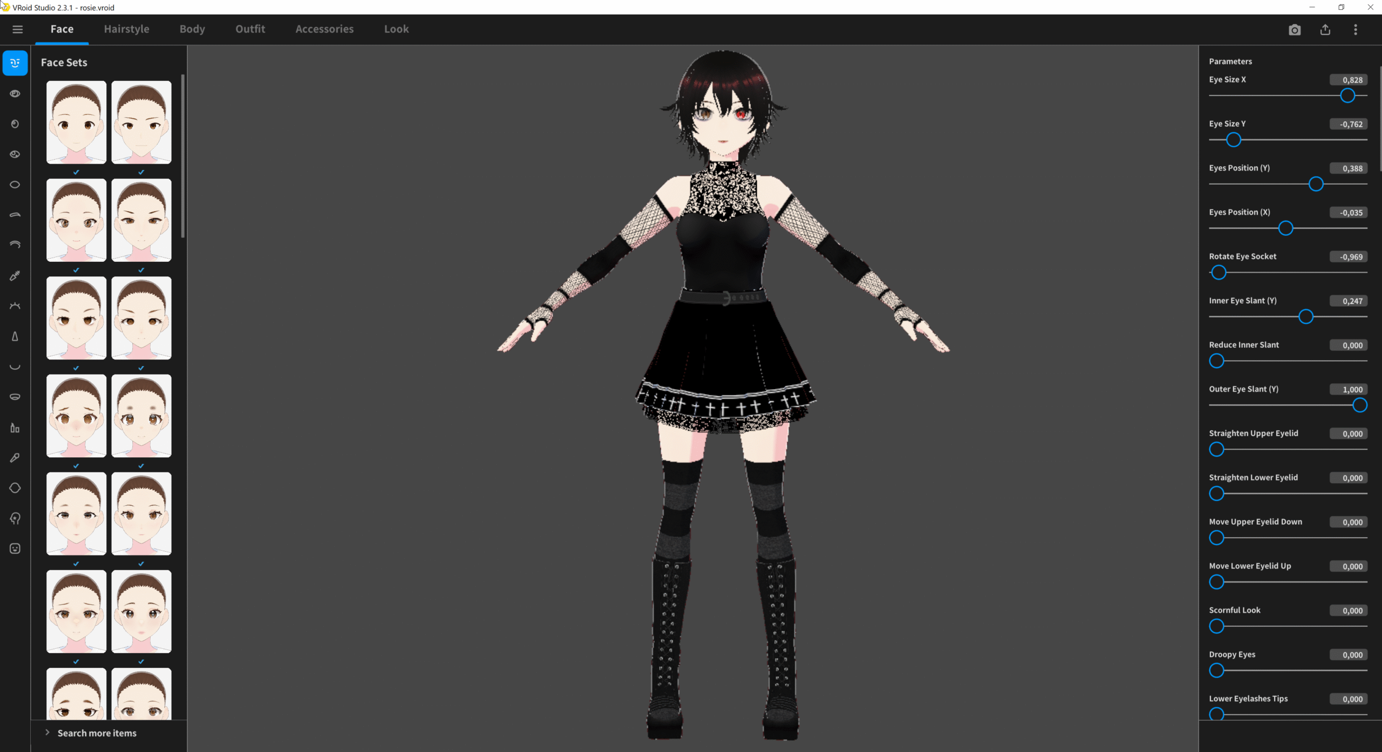Open the expressions face icon in the sidebar
Screen dimensions: 1382x752
[15, 548]
